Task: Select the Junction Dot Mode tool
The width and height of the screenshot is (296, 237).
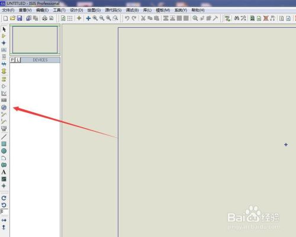Action: [x=4, y=43]
